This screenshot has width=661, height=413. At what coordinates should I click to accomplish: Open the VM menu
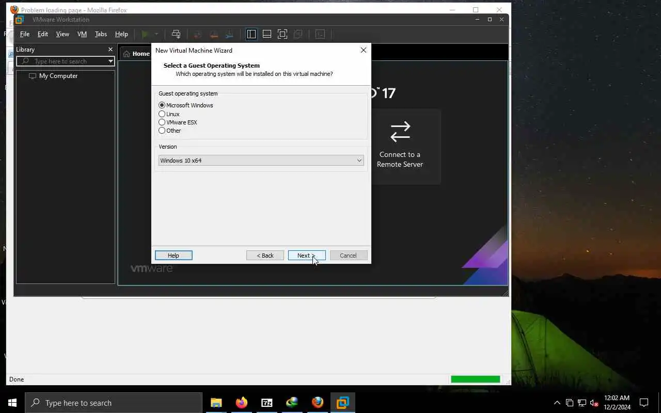tap(82, 34)
